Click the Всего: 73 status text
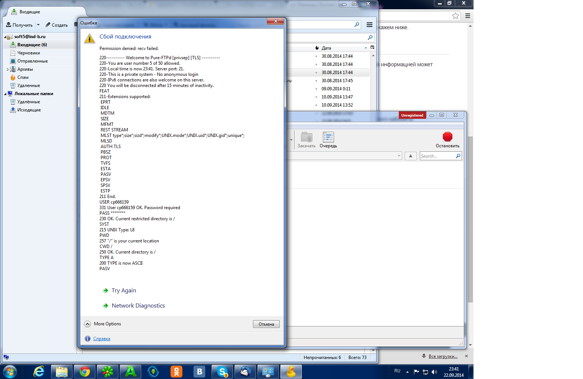Viewport: 583px width, 379px height. pos(357,358)
